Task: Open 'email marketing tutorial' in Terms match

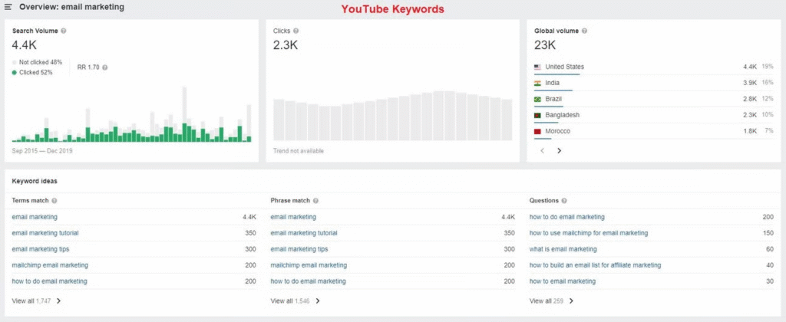Action: pos(45,233)
